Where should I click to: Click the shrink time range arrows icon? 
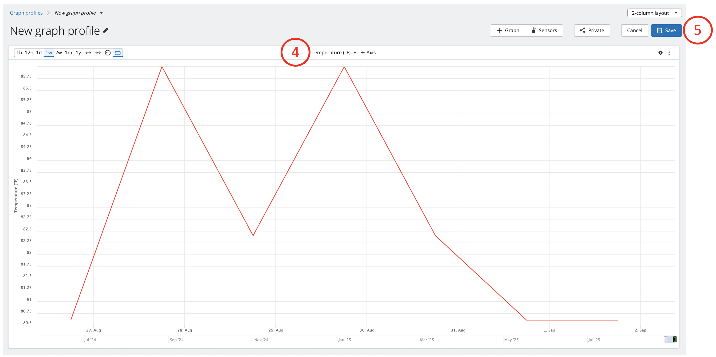98,53
